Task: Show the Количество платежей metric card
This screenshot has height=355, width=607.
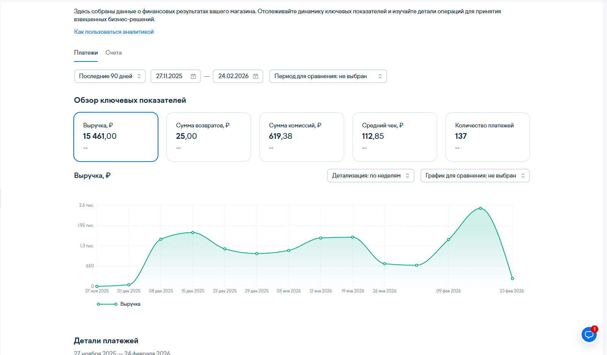Action: [x=487, y=137]
